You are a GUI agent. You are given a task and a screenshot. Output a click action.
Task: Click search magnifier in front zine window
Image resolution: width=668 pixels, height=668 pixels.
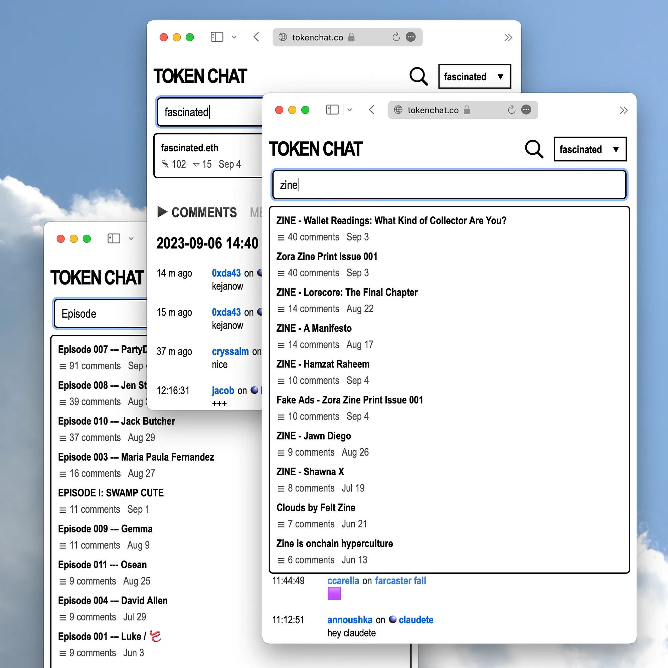[534, 149]
